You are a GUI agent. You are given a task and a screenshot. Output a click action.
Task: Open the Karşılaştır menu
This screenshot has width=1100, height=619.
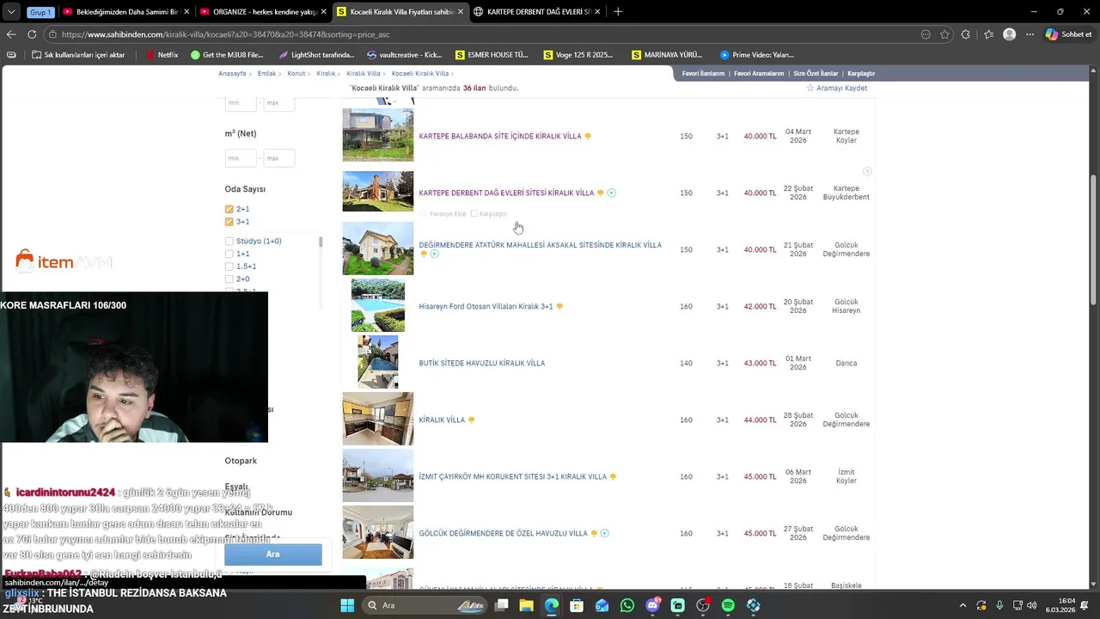pos(861,74)
